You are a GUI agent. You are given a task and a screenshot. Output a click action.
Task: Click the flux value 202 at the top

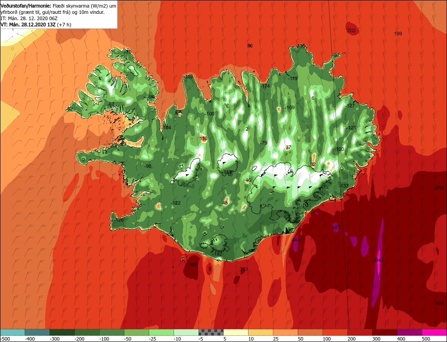pos(351,30)
